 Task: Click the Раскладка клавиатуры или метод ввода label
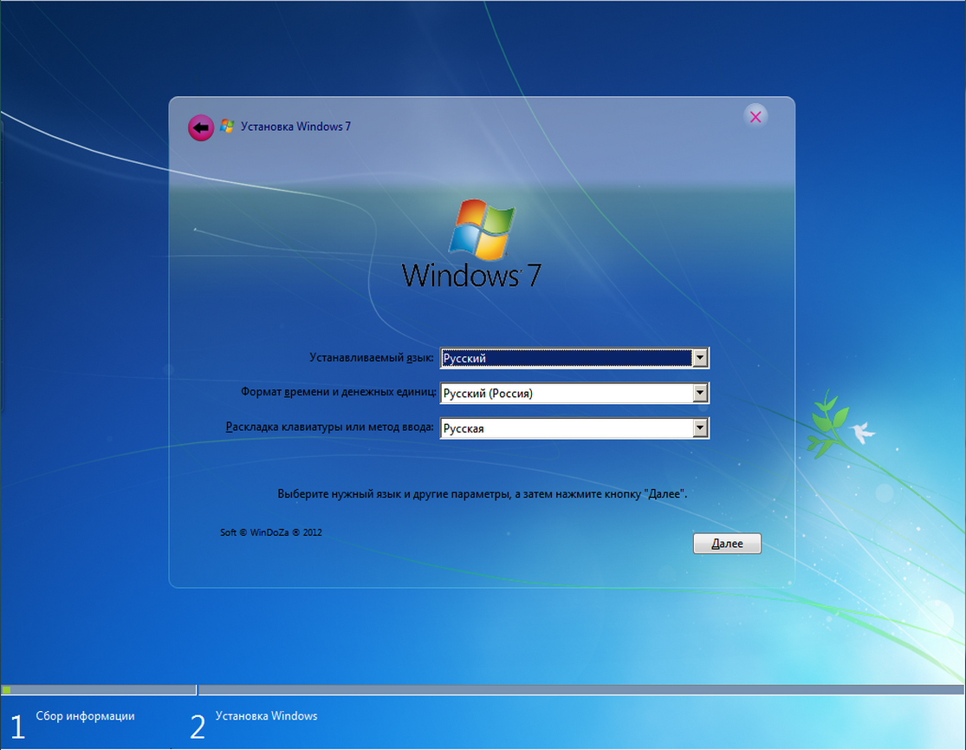click(x=329, y=427)
